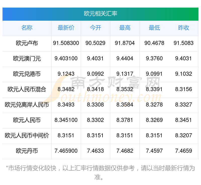Click the 名称 column header
The image size is (201, 185).
coord(27,28)
